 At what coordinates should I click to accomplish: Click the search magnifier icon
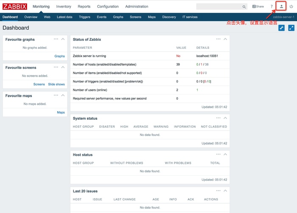point(244,7)
